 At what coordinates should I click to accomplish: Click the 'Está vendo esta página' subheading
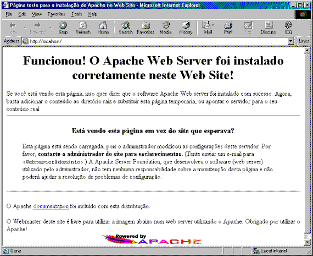pos(153,130)
